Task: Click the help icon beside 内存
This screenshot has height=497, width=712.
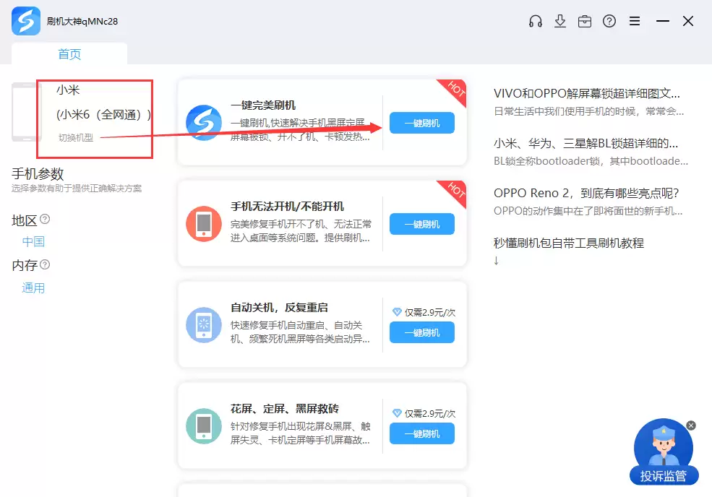Action: [45, 264]
